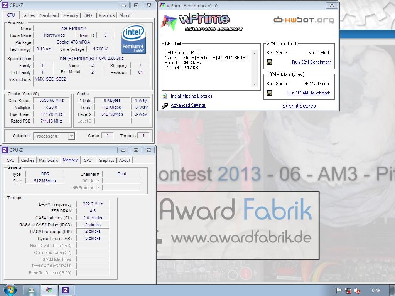Click Run 32M Benchmark link
The image size is (395, 296).
coord(311,62)
